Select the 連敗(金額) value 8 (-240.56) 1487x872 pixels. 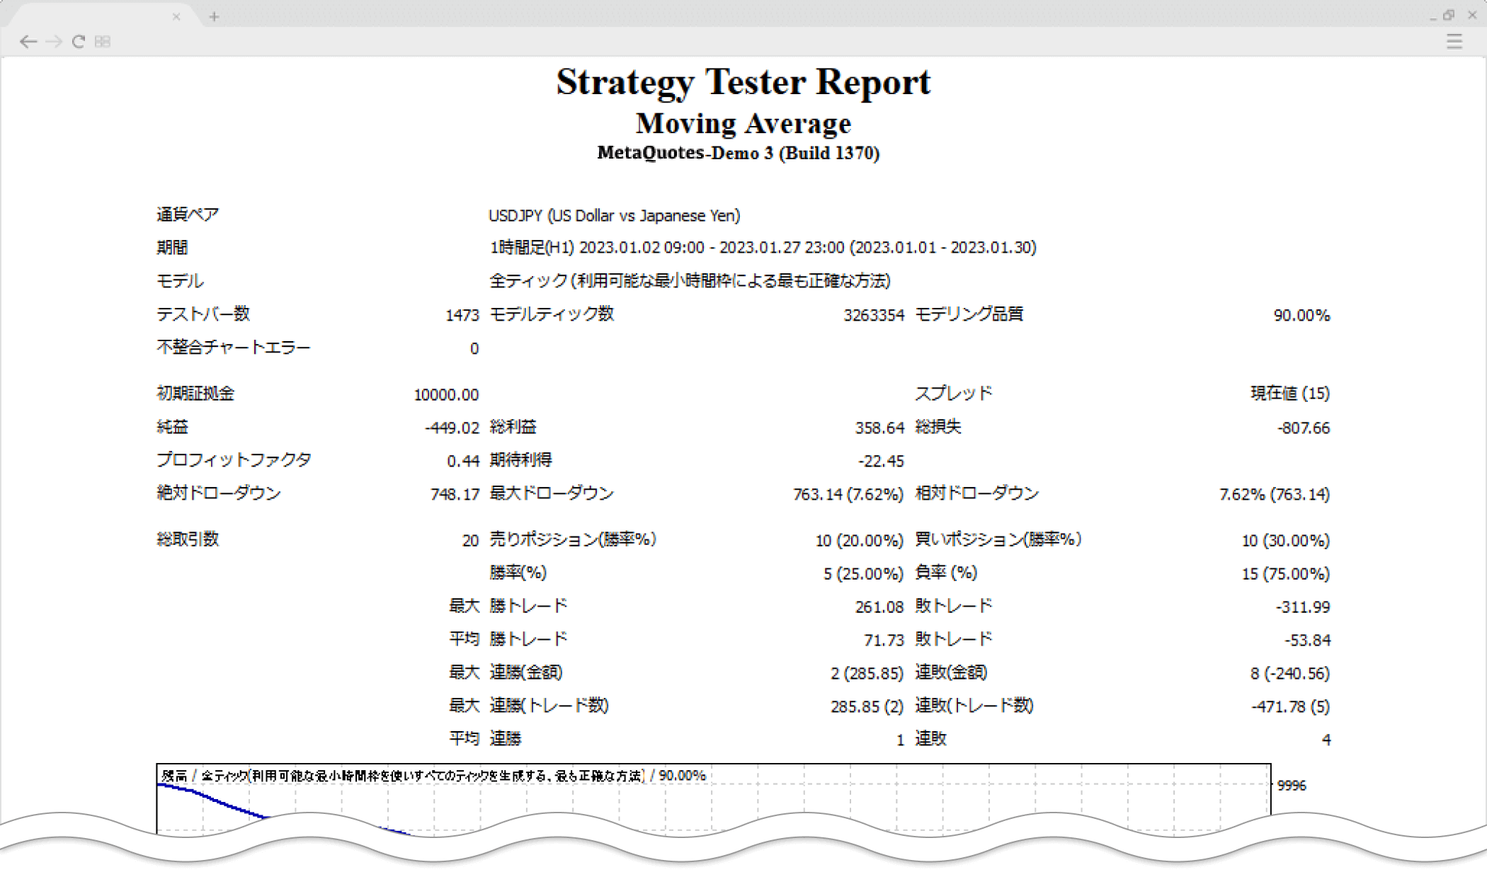pos(1290,673)
